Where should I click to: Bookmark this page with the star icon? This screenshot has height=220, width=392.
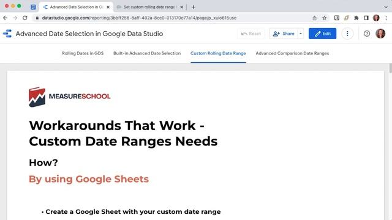click(324, 18)
